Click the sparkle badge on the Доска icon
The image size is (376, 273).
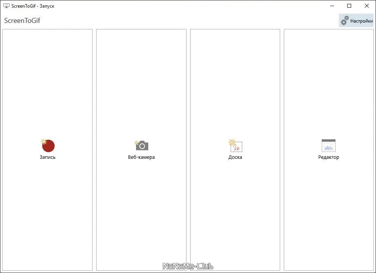[x=232, y=142]
